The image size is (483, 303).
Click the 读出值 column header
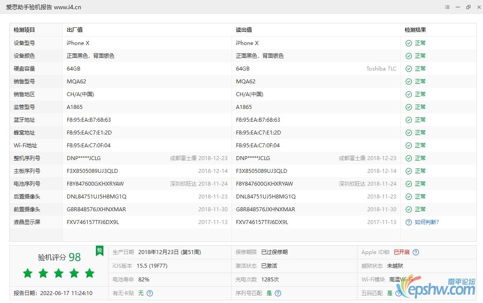(244, 30)
